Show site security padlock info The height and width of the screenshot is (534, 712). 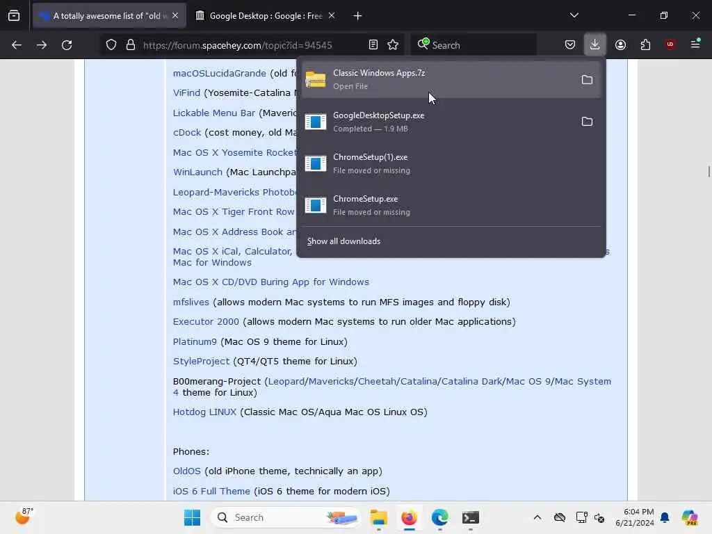(x=131, y=45)
